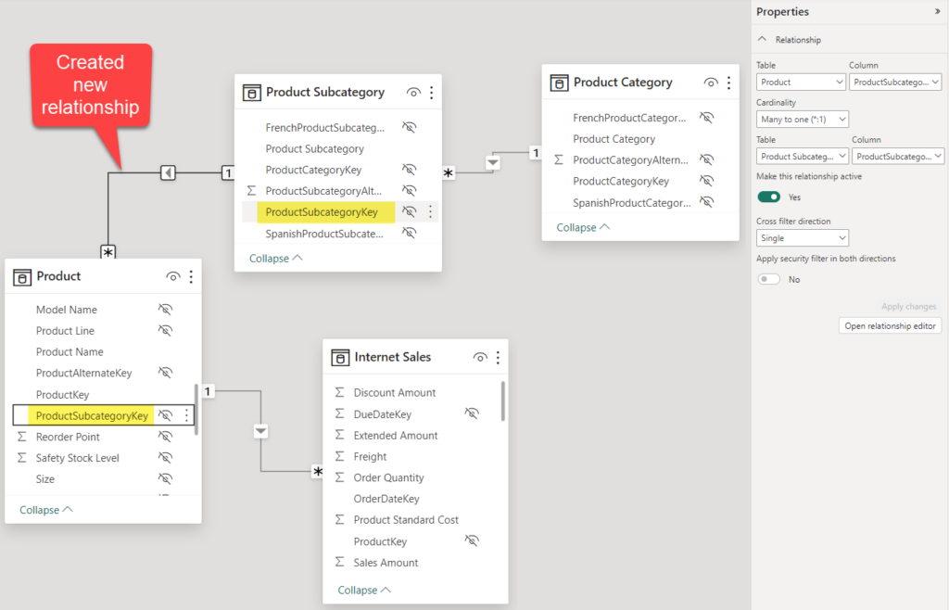Click the table icon on the Product Category header
The height and width of the screenshot is (610, 949).
coord(560,83)
